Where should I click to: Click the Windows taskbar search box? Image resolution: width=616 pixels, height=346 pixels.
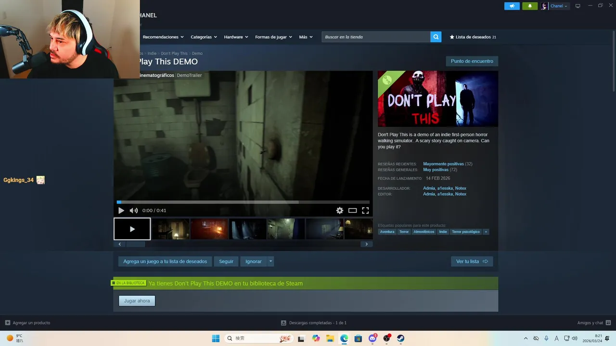click(258, 338)
